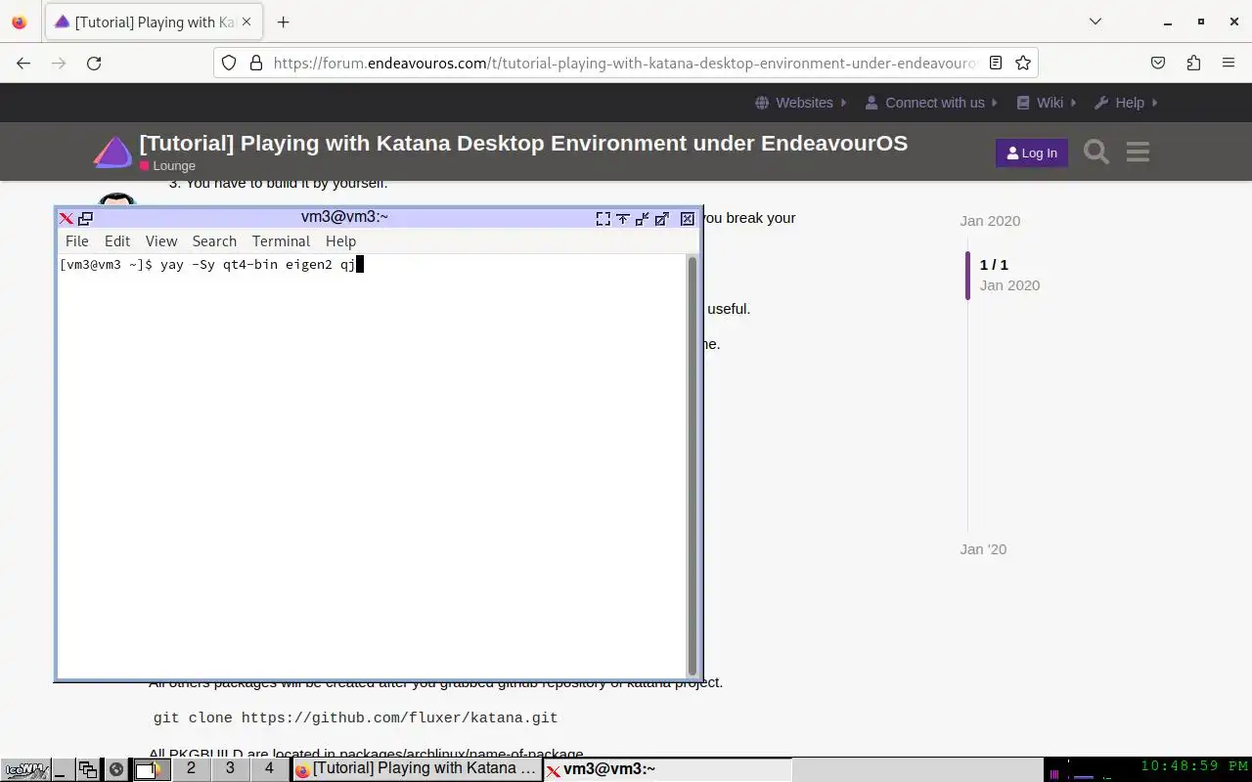The image size is (1252, 782).
Task: Maximize the terminal window icon
Action: click(662, 219)
